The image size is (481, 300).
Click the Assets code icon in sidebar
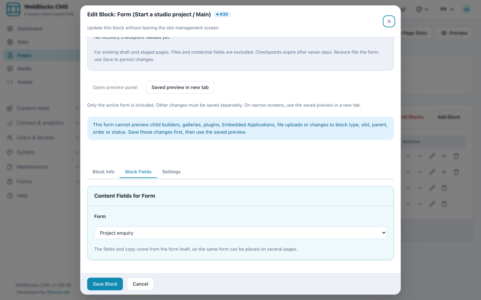coord(10,82)
